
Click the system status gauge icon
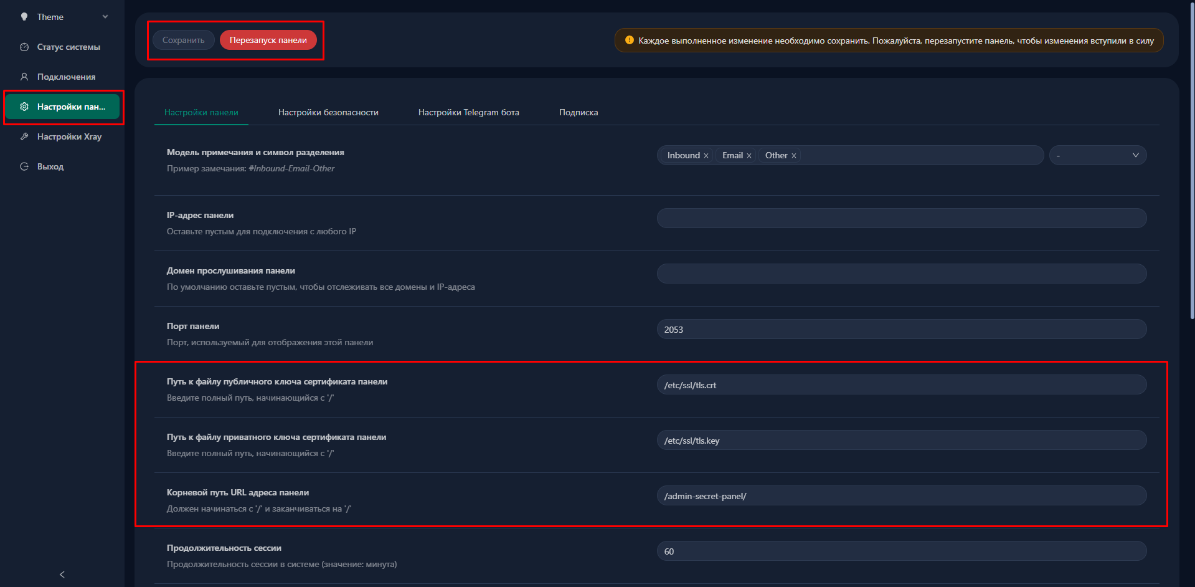(24, 47)
